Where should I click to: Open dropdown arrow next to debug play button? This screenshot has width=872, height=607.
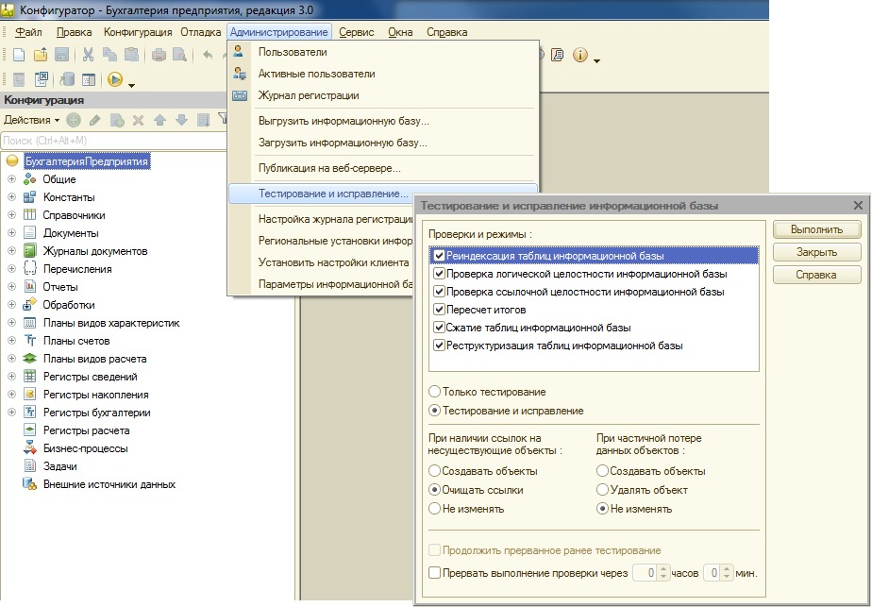(132, 85)
